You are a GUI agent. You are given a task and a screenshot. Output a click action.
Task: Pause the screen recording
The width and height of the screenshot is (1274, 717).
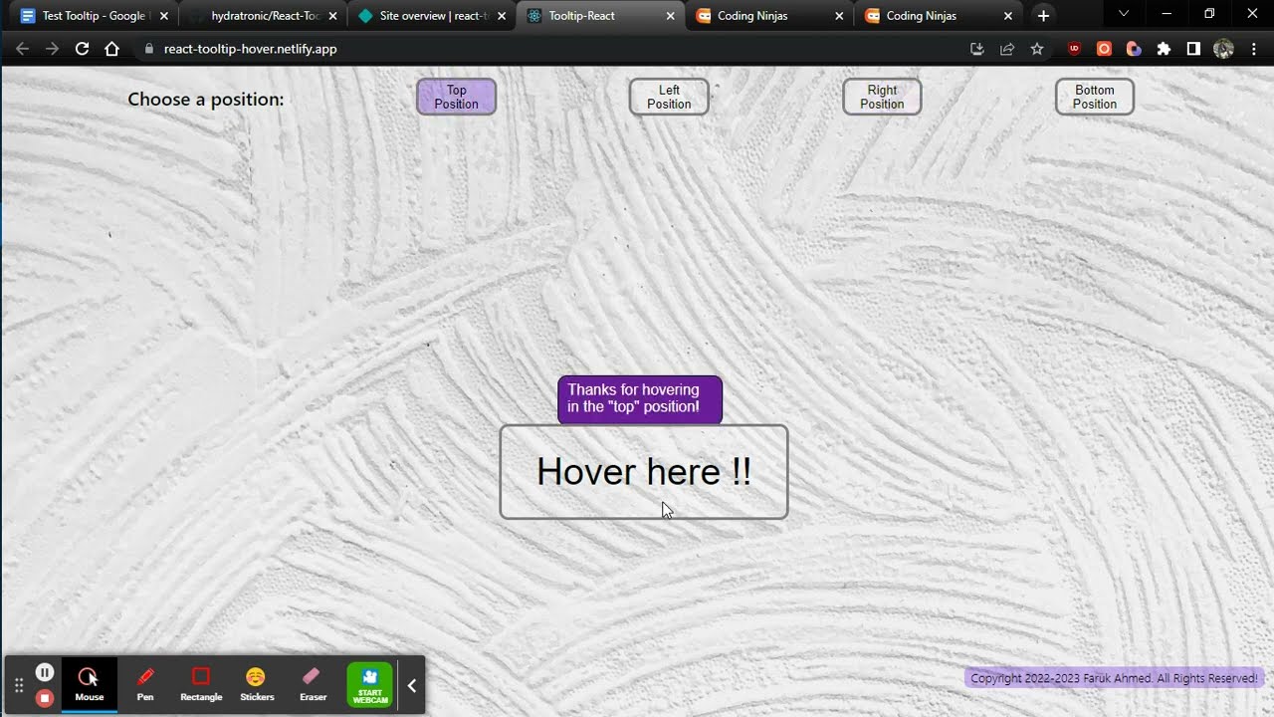pyautogui.click(x=45, y=672)
